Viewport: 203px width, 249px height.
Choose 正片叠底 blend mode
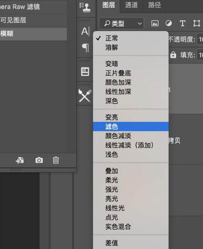131,73
